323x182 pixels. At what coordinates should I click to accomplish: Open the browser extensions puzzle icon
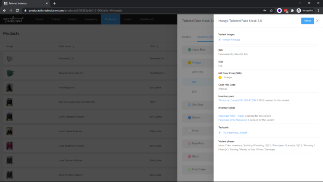292,10
